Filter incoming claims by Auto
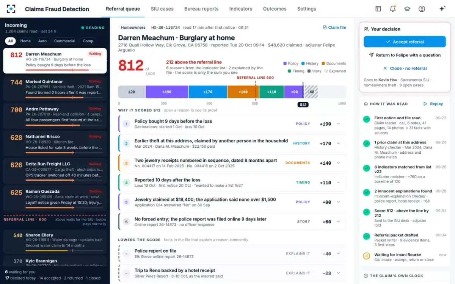This screenshot has width=455, height=284. coord(42,41)
